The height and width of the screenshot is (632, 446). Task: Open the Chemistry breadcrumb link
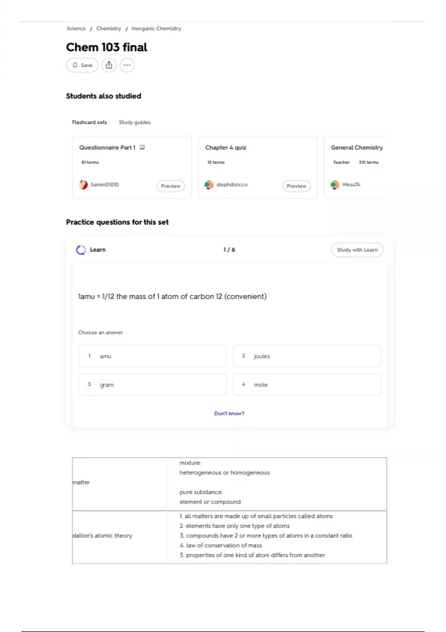[x=109, y=29]
